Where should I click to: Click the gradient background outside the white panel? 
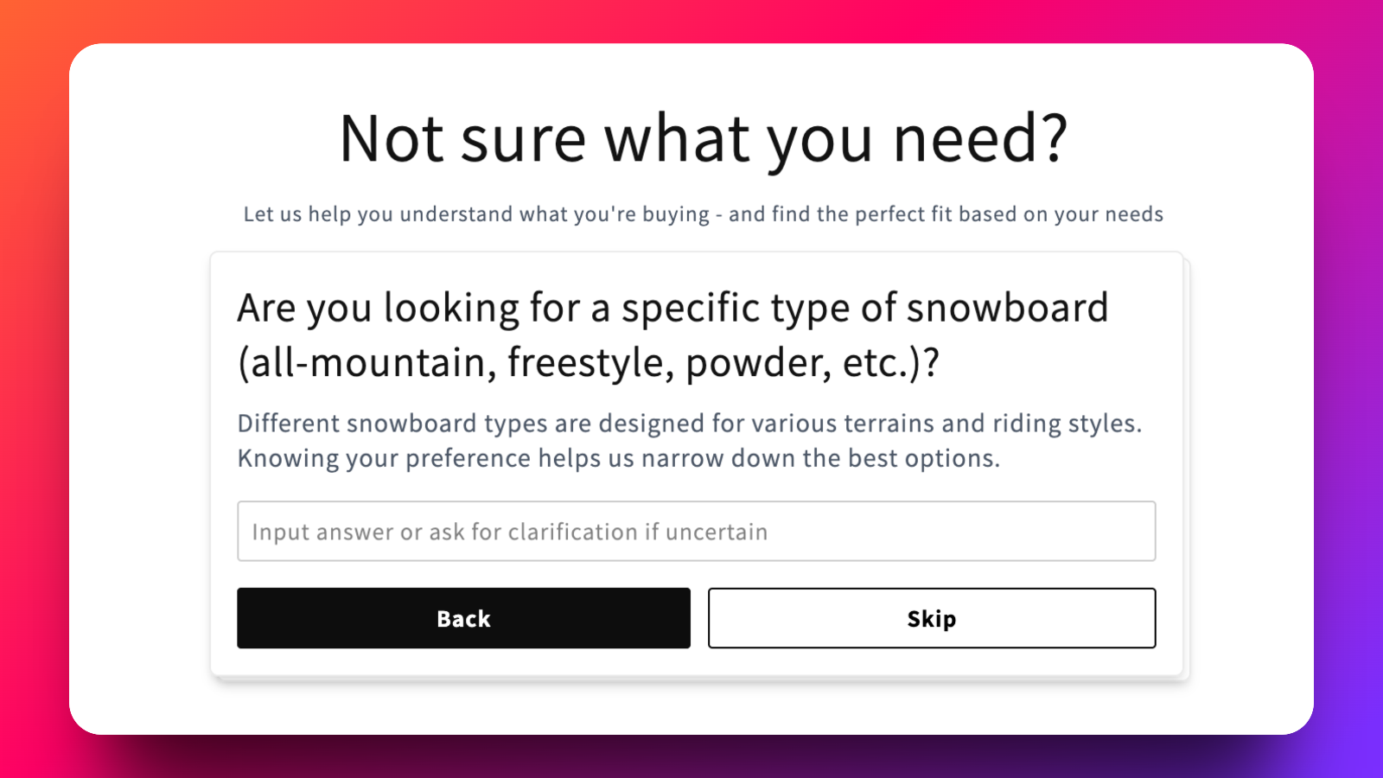(x=35, y=389)
